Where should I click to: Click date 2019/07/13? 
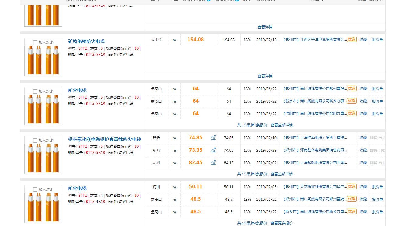pyautogui.click(x=266, y=40)
